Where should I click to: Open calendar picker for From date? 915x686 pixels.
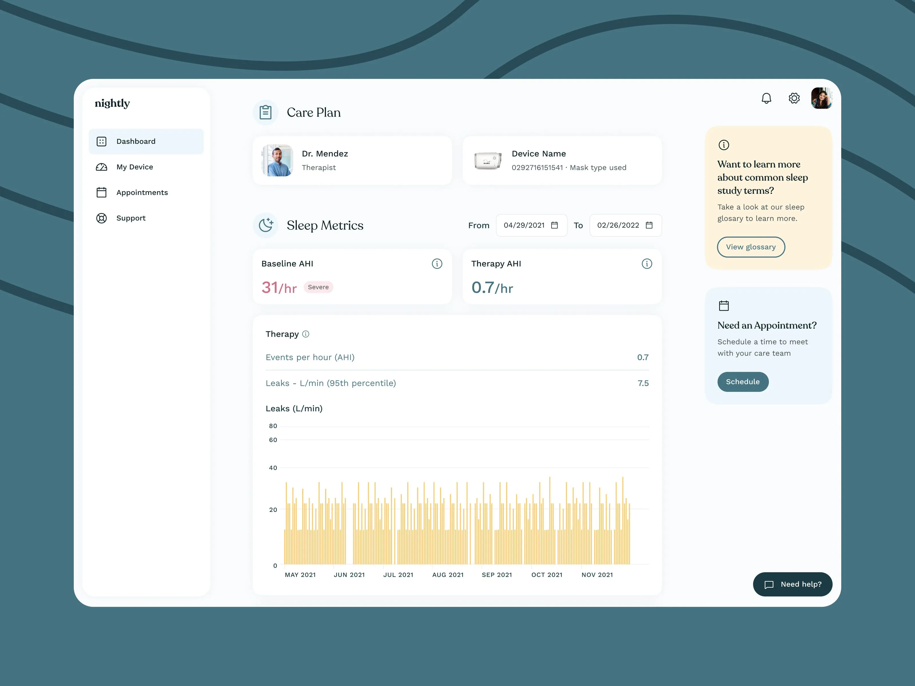click(554, 225)
